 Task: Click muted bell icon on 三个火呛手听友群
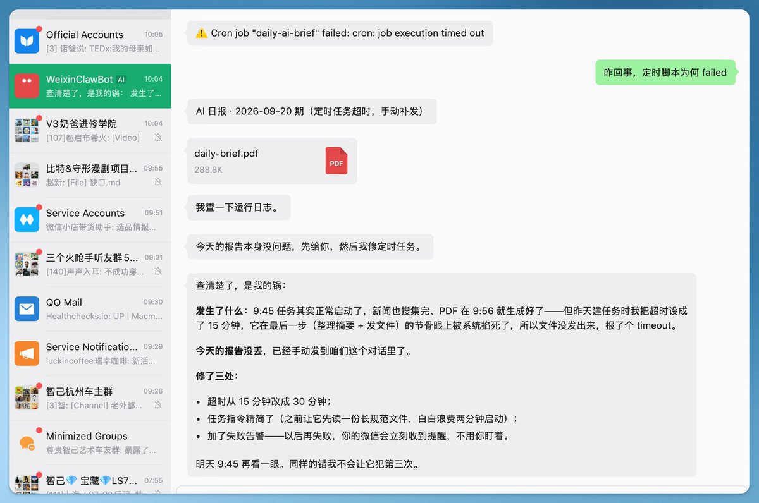158,271
